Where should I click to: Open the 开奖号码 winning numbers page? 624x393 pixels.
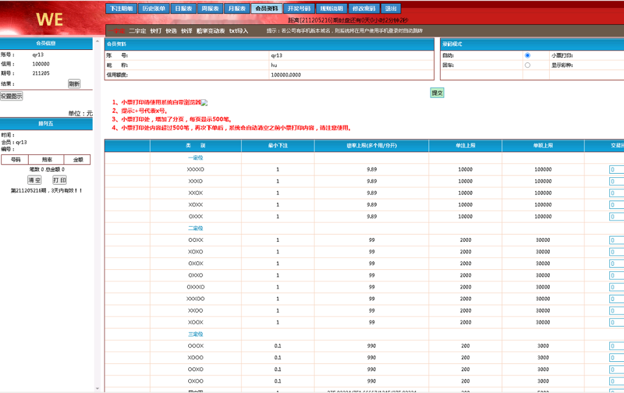click(299, 8)
